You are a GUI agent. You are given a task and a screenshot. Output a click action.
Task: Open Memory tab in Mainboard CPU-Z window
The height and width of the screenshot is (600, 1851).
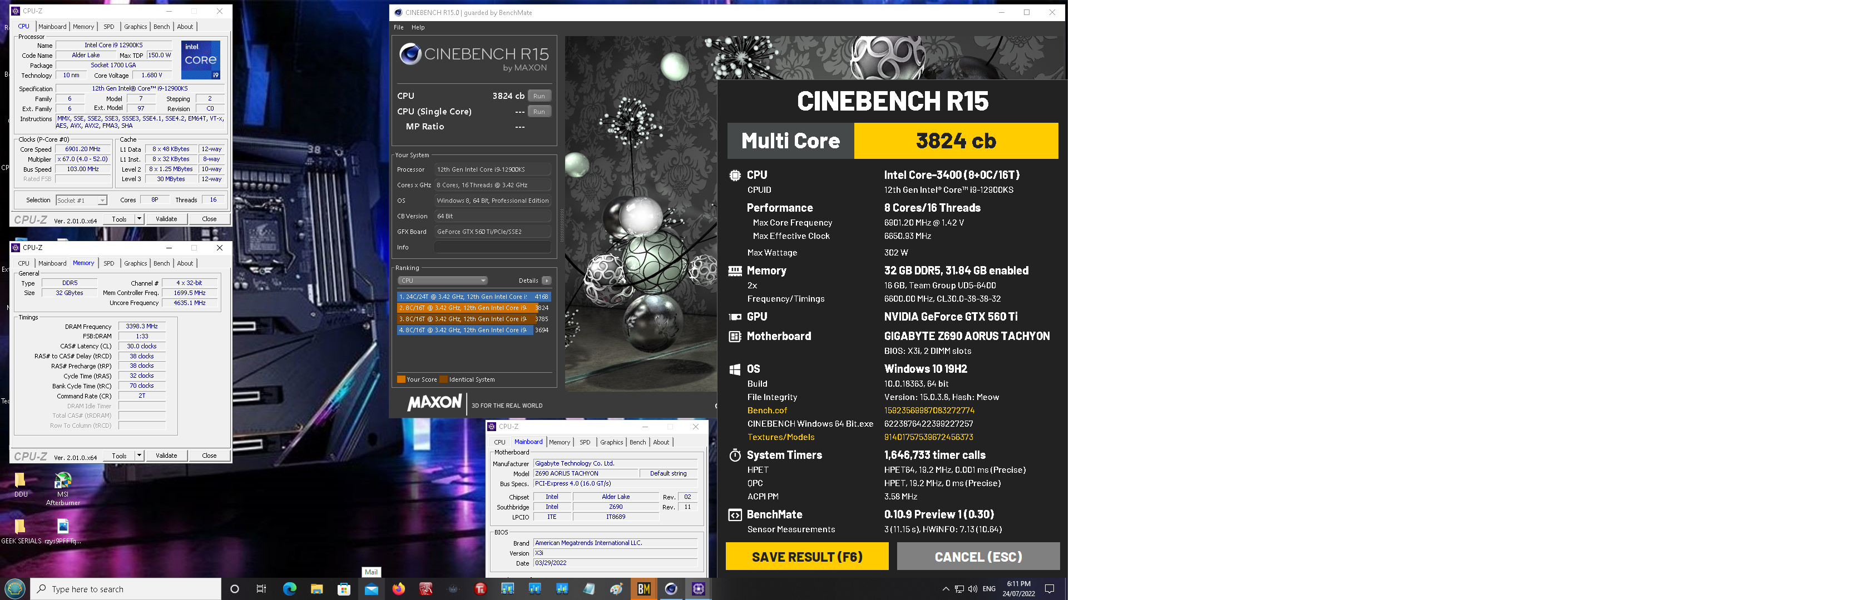[560, 442]
